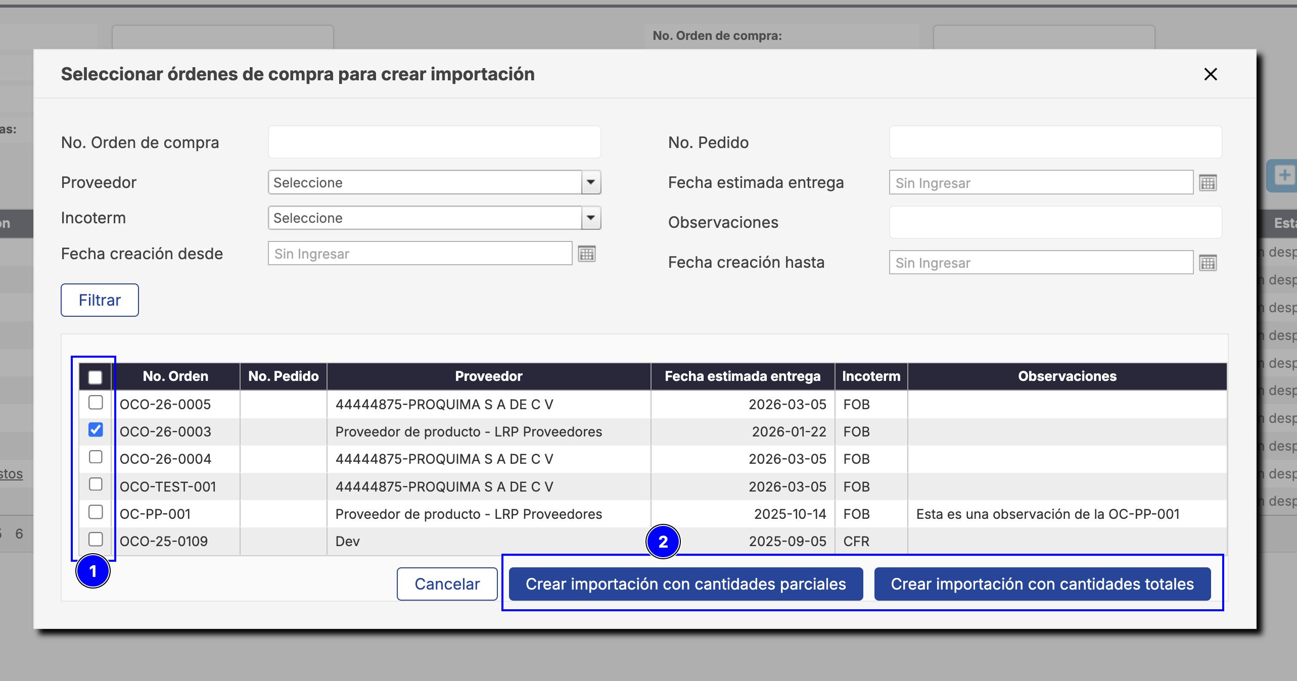Select the OC-PP-001 row checkbox
This screenshot has width=1297, height=681.
(x=96, y=512)
